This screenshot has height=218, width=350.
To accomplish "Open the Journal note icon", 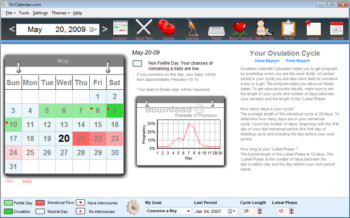I will [x=313, y=28].
